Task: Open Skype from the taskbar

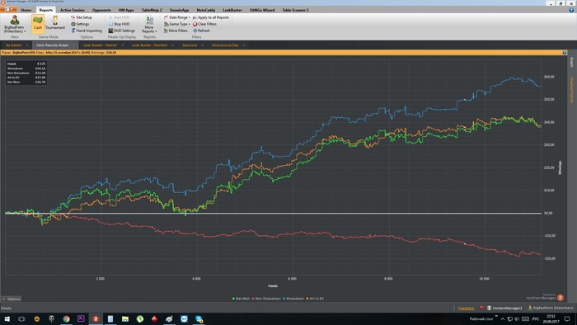Action: (199, 318)
